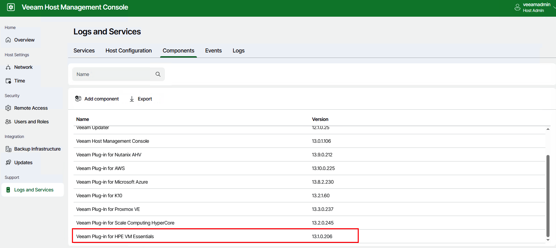Click the scrollbar down arrow

point(548,240)
